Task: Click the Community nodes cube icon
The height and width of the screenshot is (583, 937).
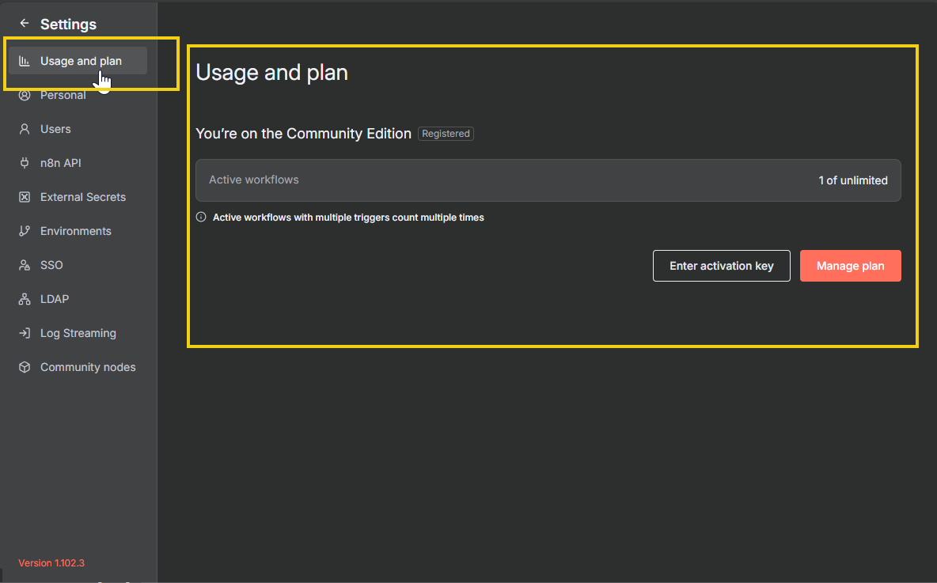Action: (x=25, y=367)
